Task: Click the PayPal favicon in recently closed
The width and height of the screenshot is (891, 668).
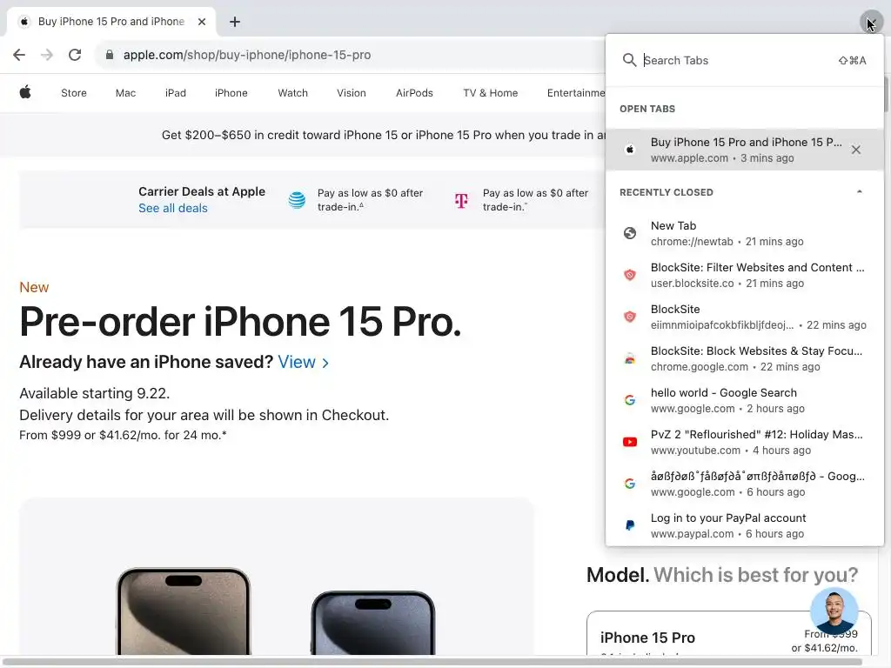Action: pos(630,525)
